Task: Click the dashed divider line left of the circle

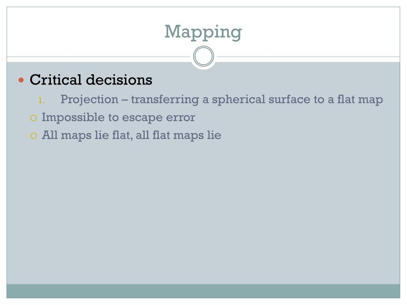Action: pyautogui.click(x=99, y=56)
